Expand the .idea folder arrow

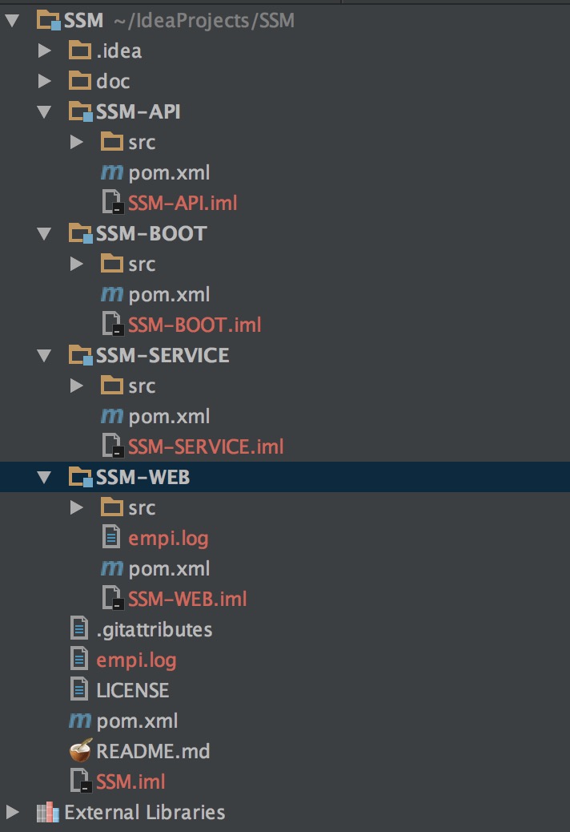pos(45,50)
